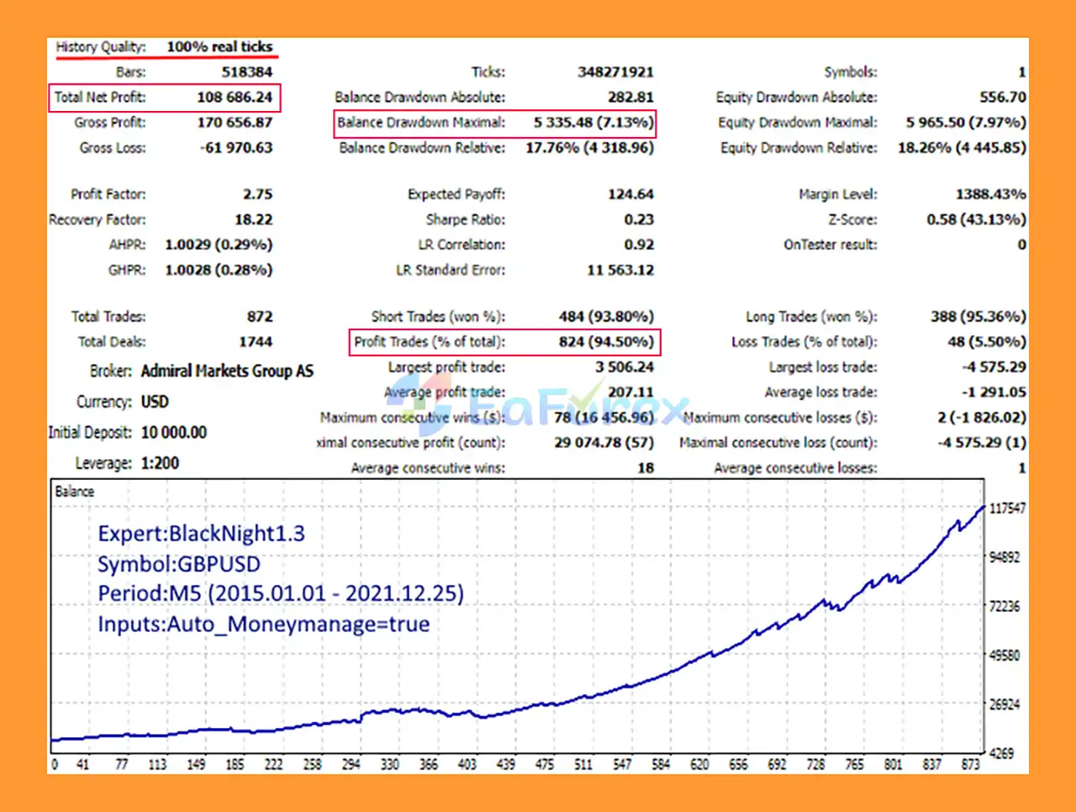1076x812 pixels.
Task: Click the Symbol:GBPUSD text on chart
Action: click(x=179, y=564)
